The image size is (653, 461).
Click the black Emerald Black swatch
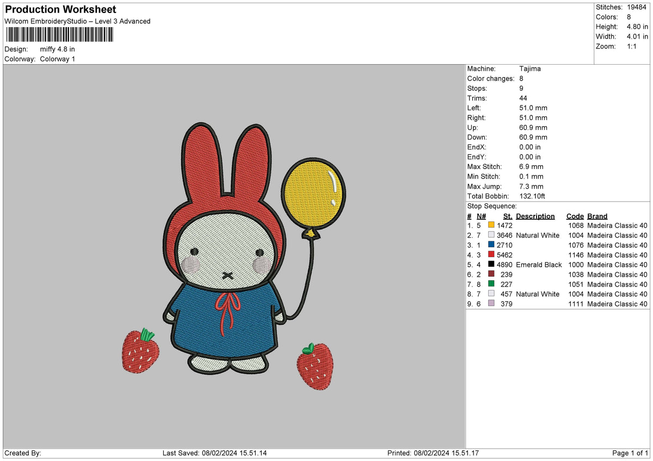(x=491, y=264)
